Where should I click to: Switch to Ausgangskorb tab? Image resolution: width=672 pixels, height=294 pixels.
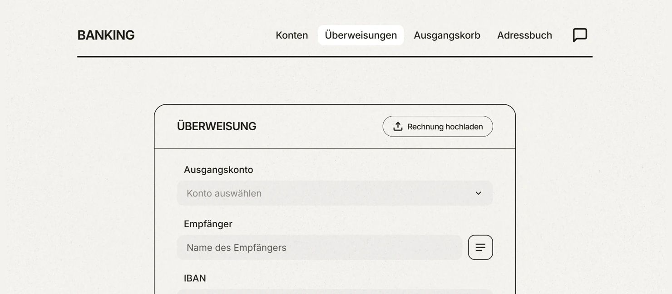(447, 35)
